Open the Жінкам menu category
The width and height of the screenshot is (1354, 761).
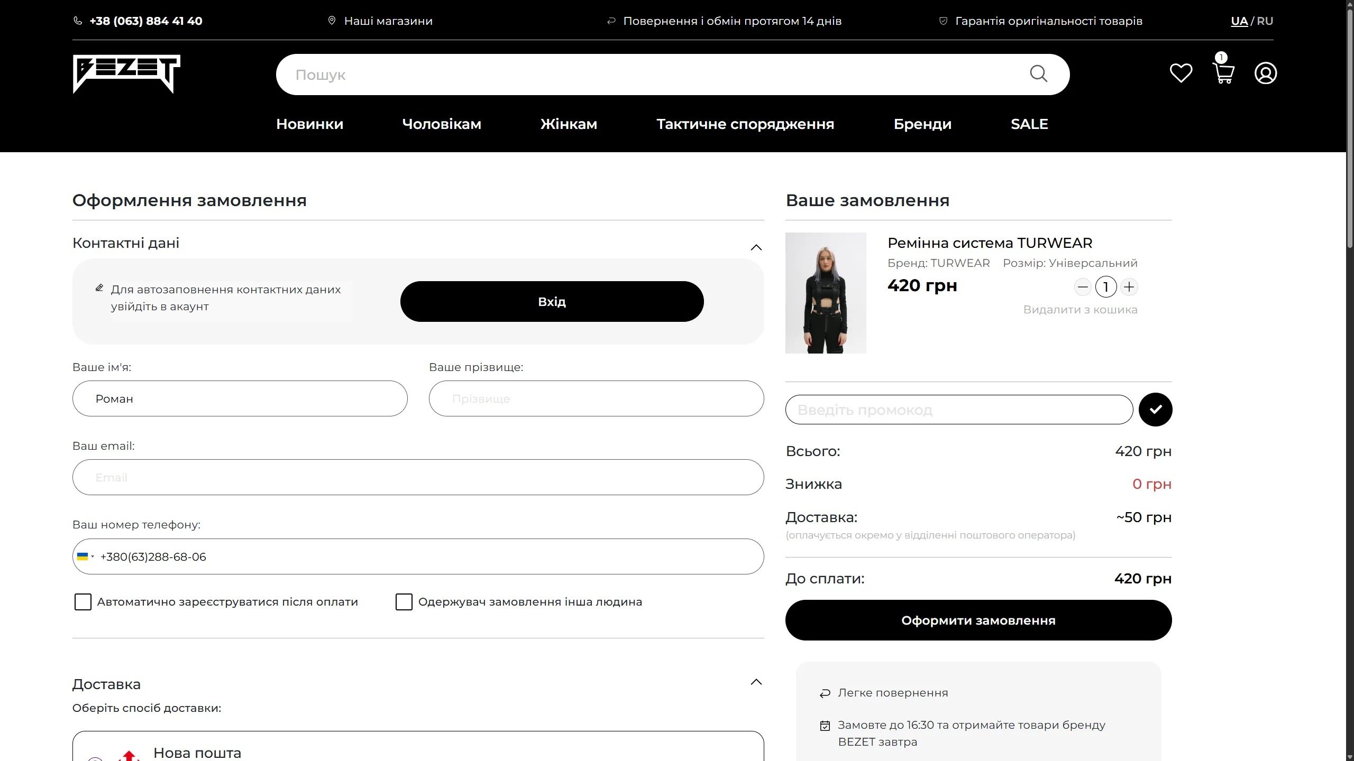(569, 124)
